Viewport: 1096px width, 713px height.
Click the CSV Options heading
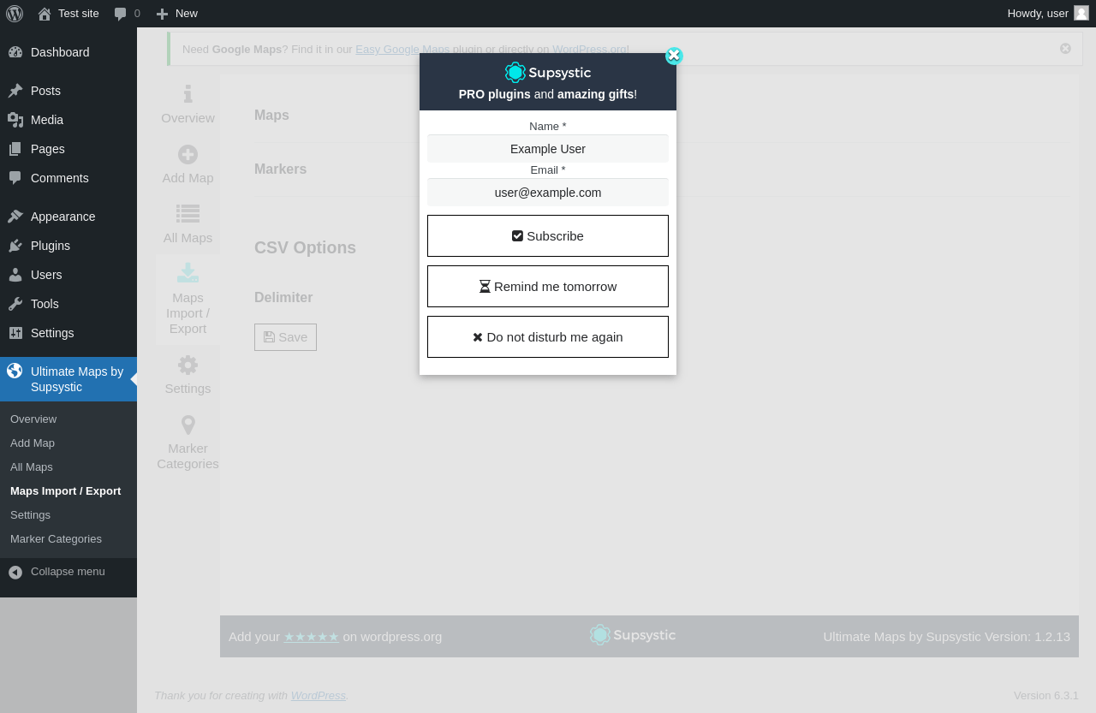305,248
